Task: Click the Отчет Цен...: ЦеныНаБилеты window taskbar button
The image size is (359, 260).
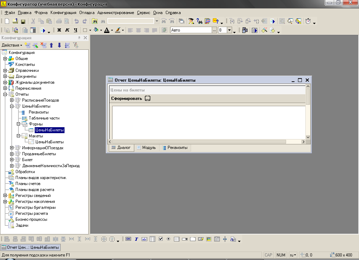Action: point(26,247)
